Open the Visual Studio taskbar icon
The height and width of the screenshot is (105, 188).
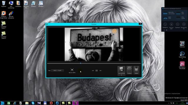point(39,103)
